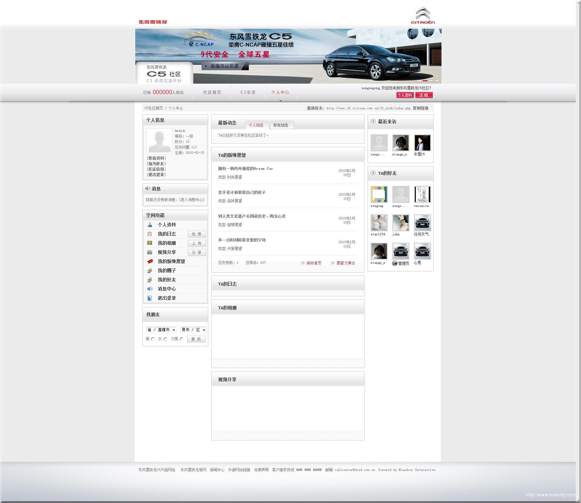Click the arrow icon beside TA的好友
This screenshot has height=503, width=581.
click(373, 173)
